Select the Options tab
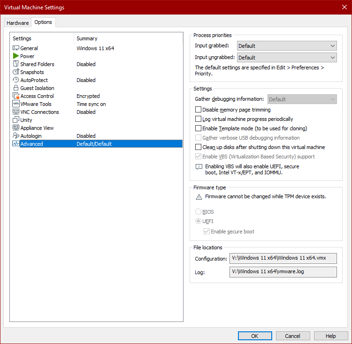352x344 pixels. 43,22
